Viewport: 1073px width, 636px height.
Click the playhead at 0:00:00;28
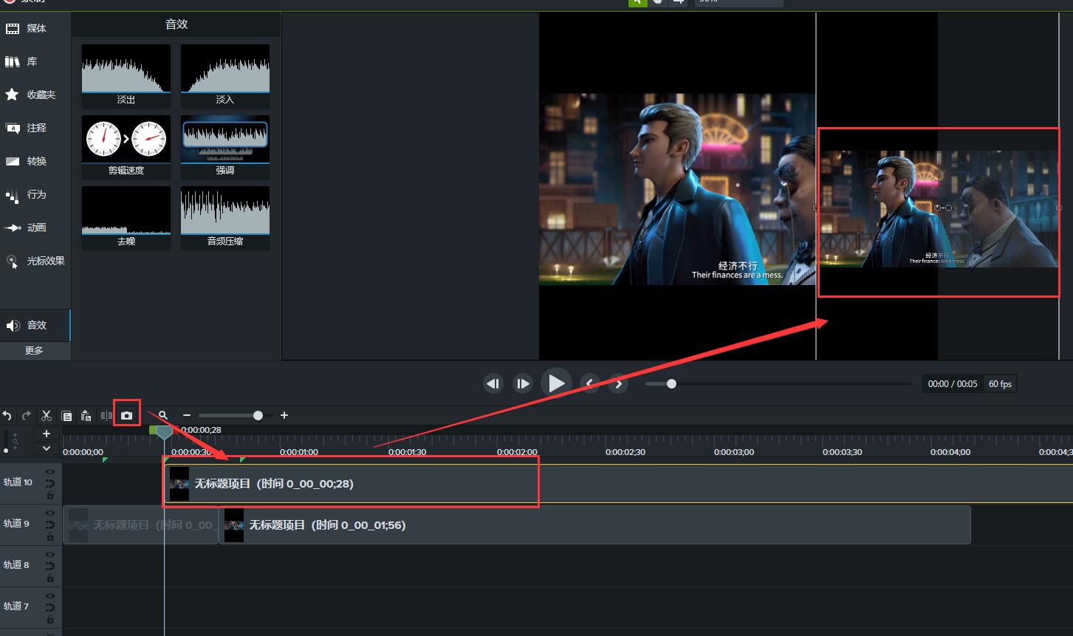tap(164, 431)
